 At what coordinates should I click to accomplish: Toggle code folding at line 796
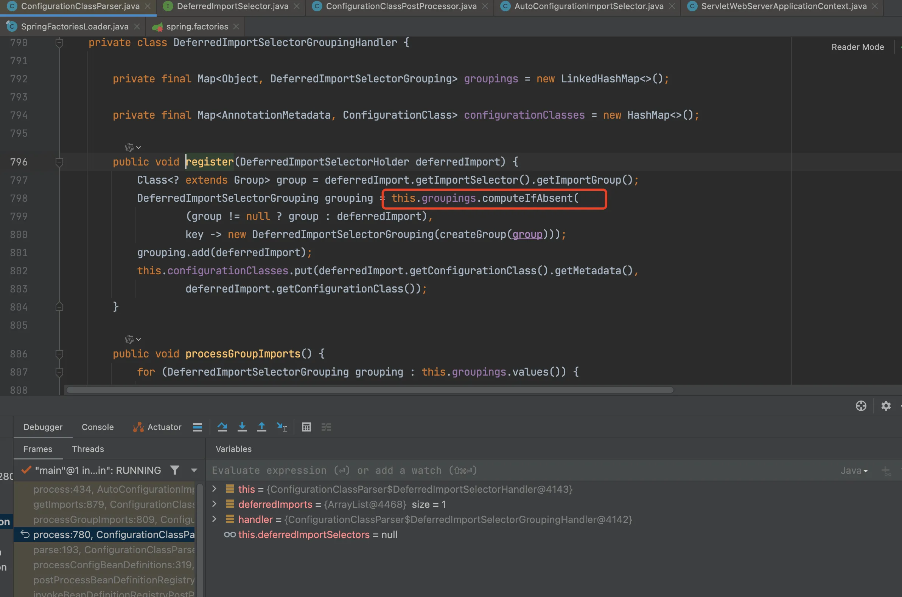pyautogui.click(x=59, y=162)
